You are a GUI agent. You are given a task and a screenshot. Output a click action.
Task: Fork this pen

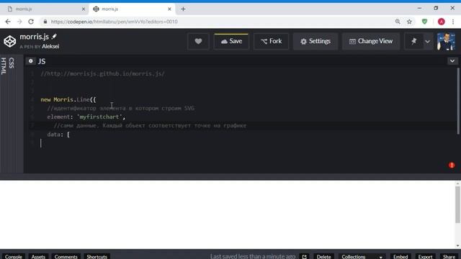click(x=271, y=42)
